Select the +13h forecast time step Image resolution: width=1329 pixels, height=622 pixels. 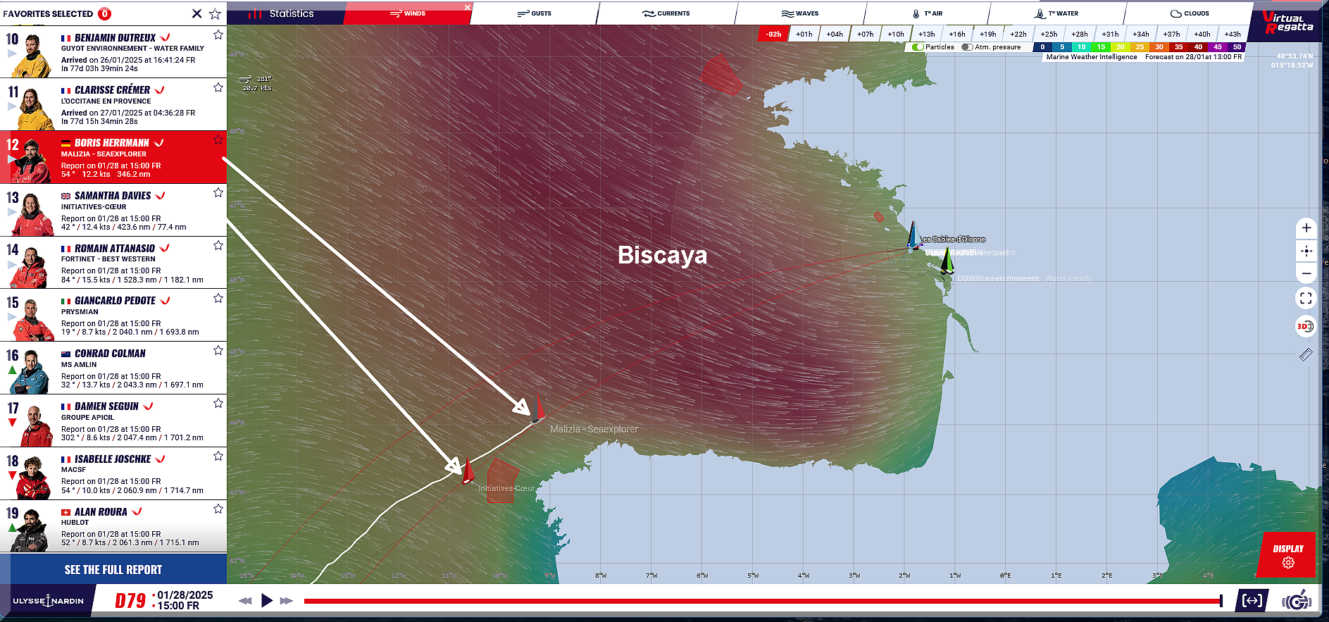pyautogui.click(x=926, y=34)
